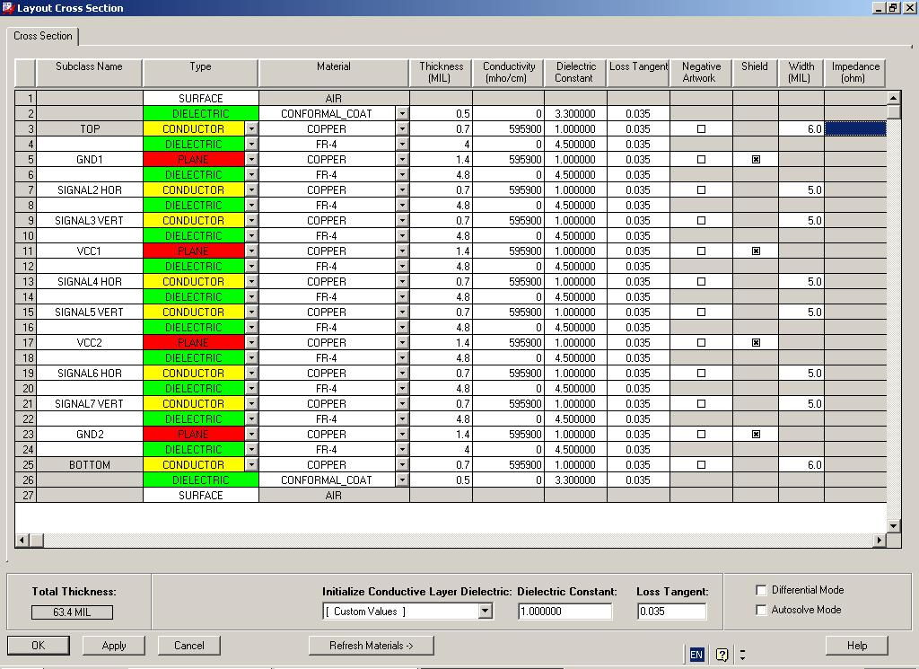This screenshot has width=919, height=669.
Task: Select row header number 5
Action: click(25, 160)
